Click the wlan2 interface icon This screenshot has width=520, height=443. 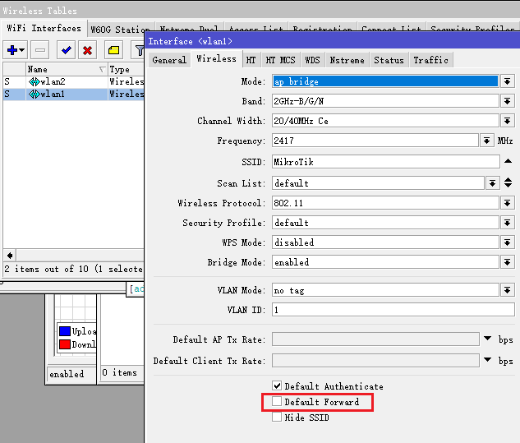pos(35,82)
